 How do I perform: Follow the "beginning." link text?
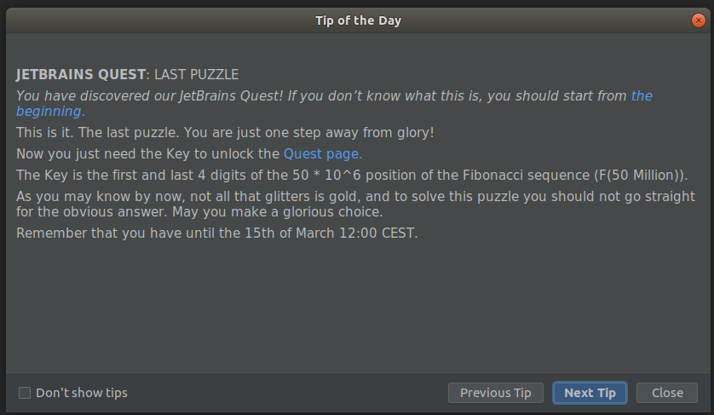coord(50,112)
